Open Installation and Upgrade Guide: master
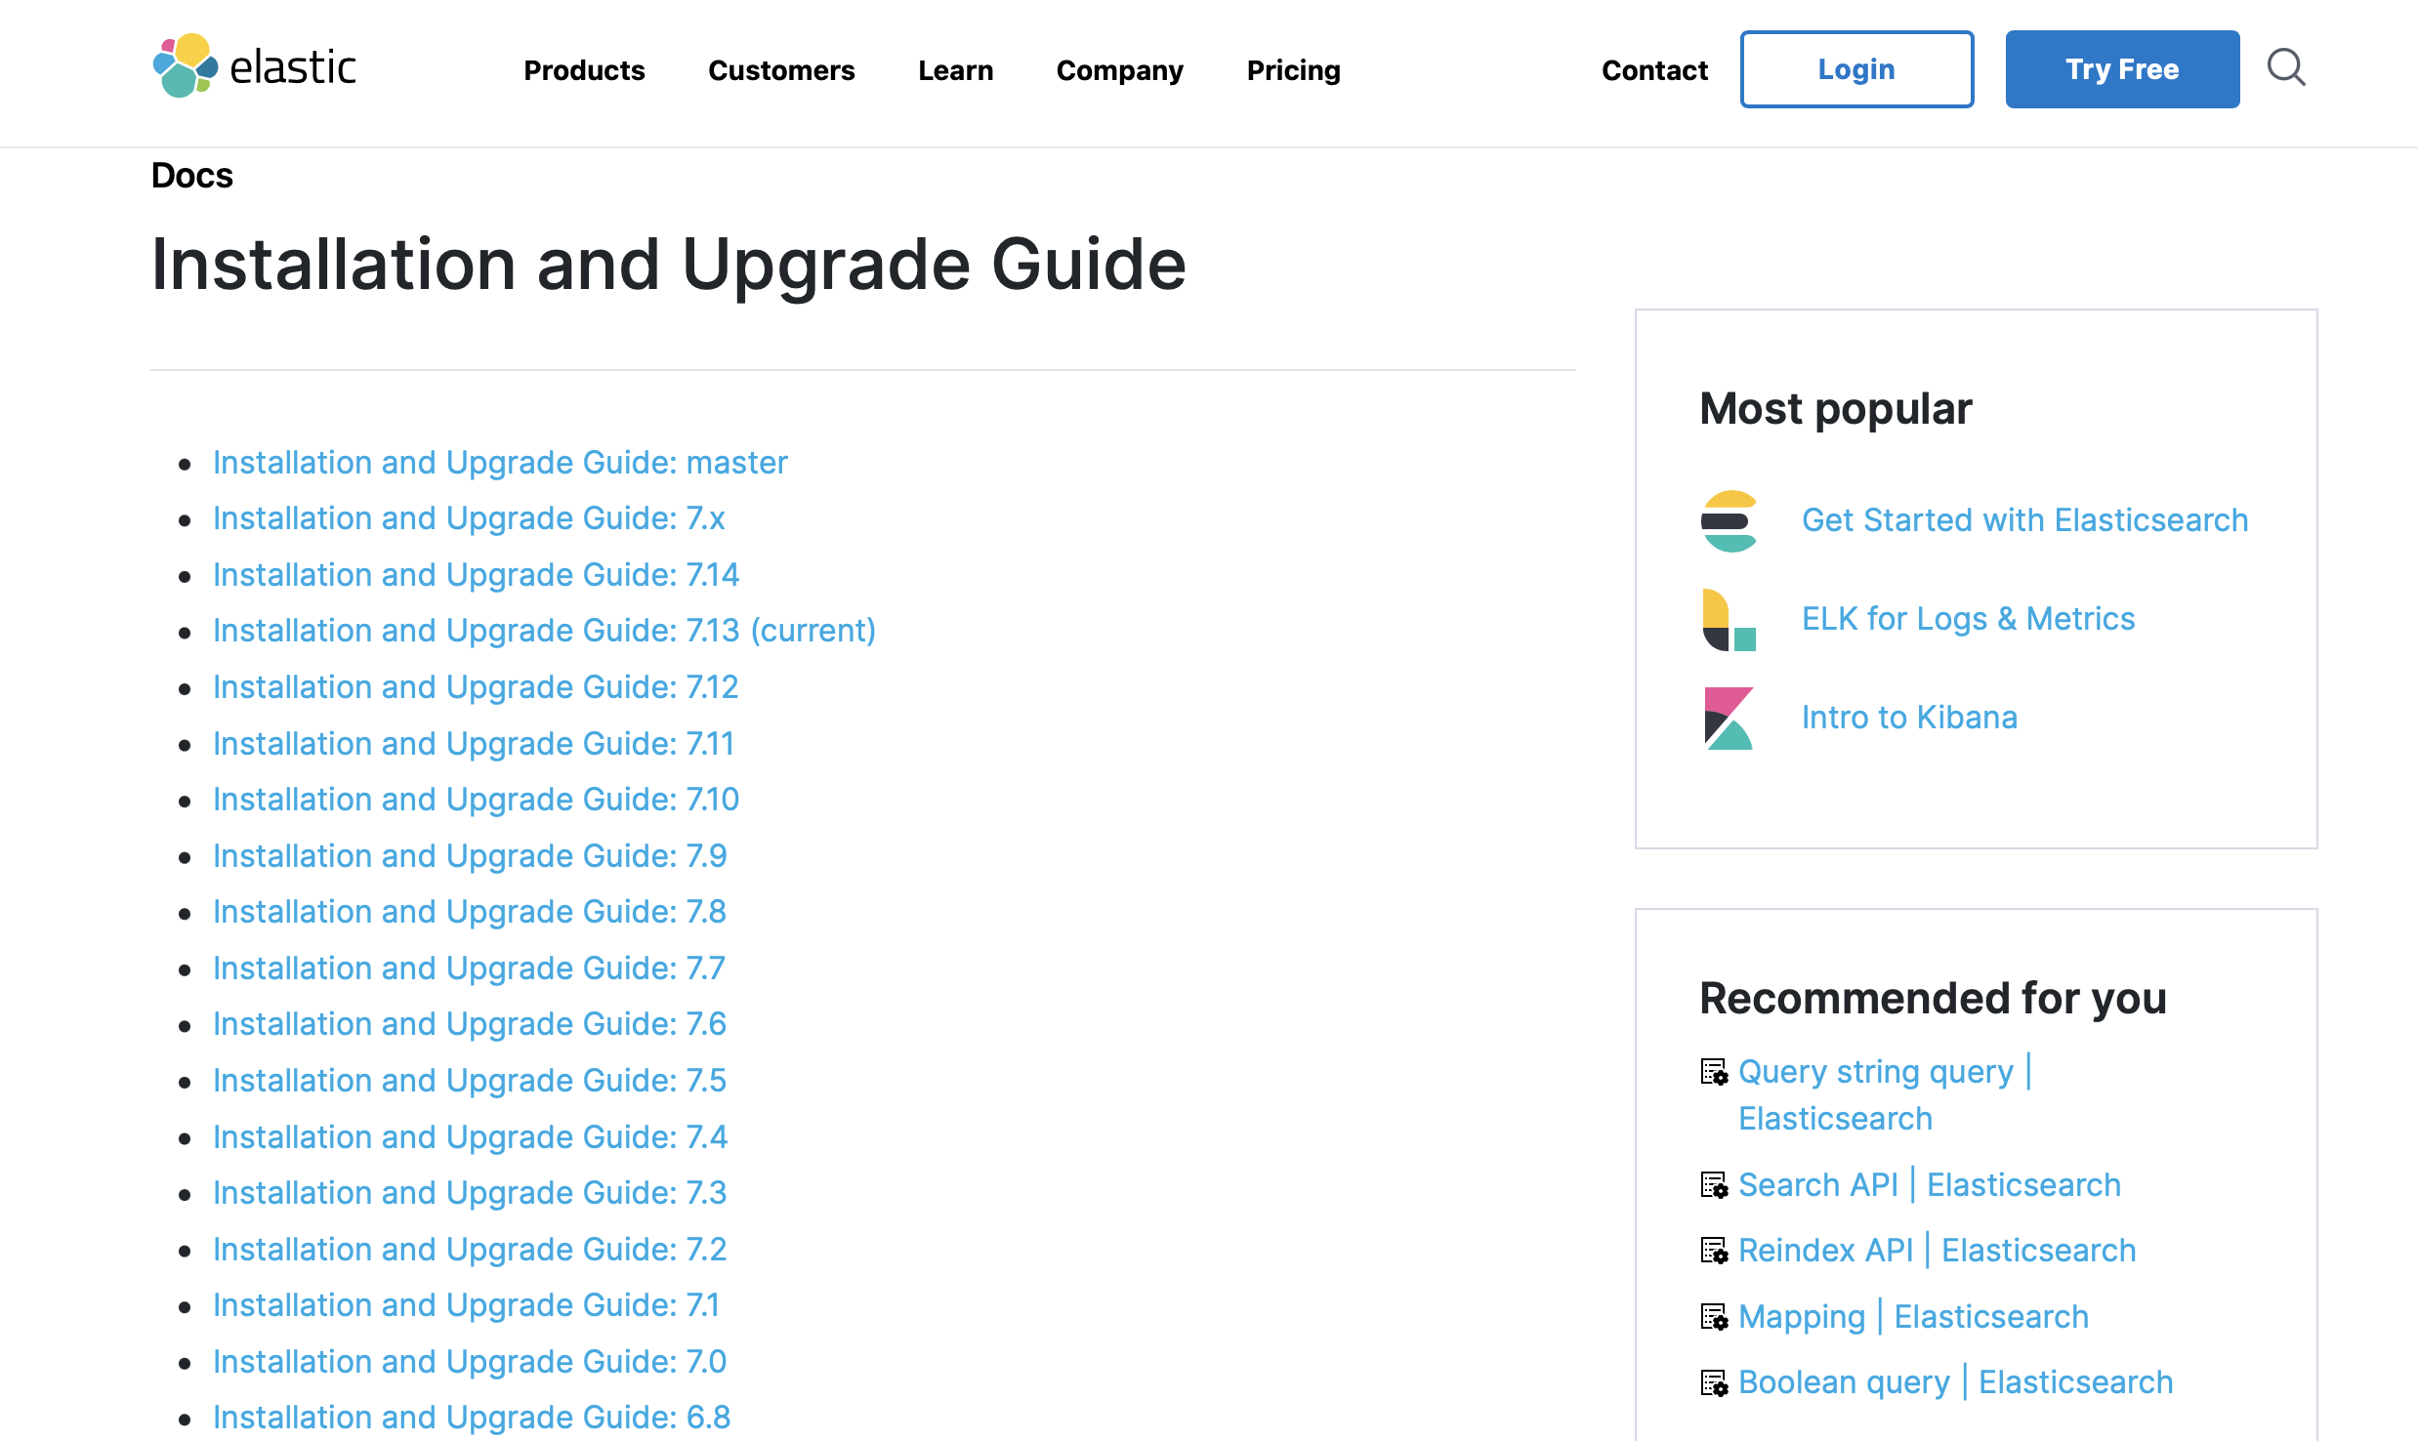2418x1441 pixels. [x=500, y=463]
